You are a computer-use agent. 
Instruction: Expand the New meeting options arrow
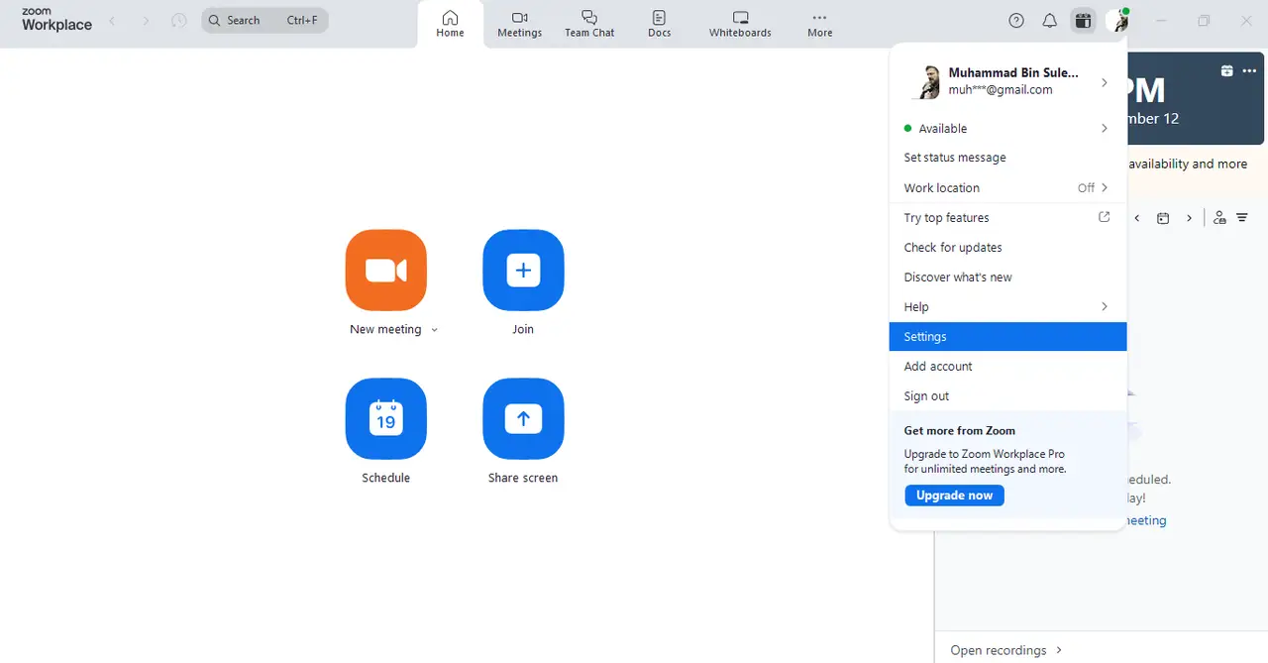click(434, 330)
